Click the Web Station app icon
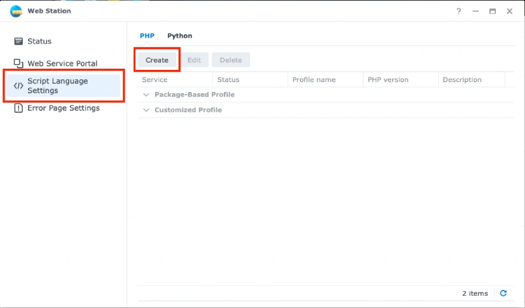525x308 pixels. coord(16,11)
